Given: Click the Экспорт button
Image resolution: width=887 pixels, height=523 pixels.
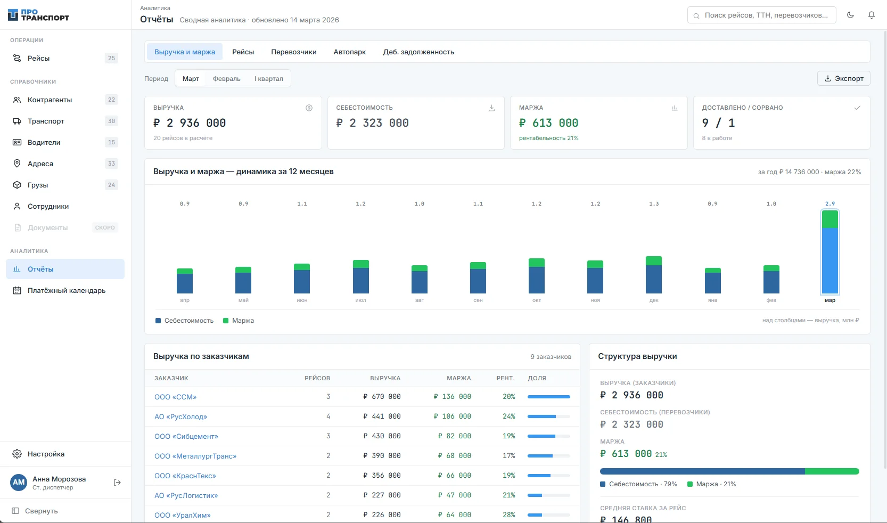Looking at the screenshot, I should (x=844, y=78).
